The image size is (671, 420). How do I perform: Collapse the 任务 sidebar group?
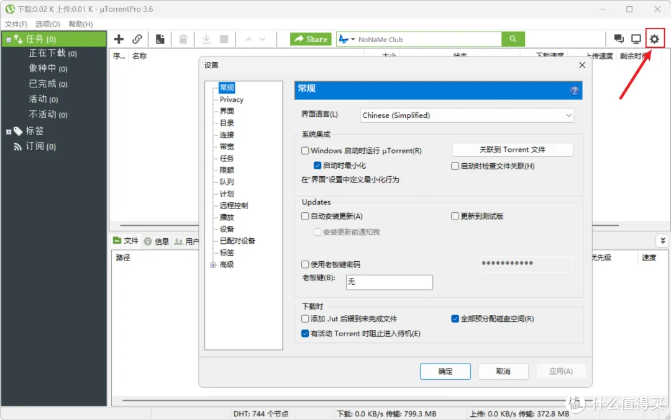9,40
